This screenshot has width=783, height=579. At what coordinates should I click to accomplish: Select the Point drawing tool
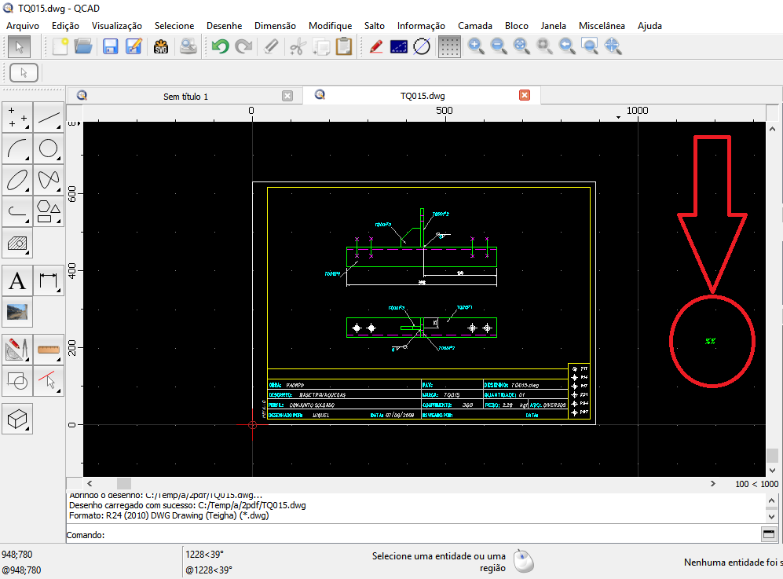click(17, 118)
